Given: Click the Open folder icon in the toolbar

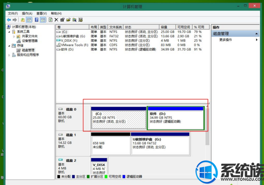Looking at the screenshot, I should (68, 20).
